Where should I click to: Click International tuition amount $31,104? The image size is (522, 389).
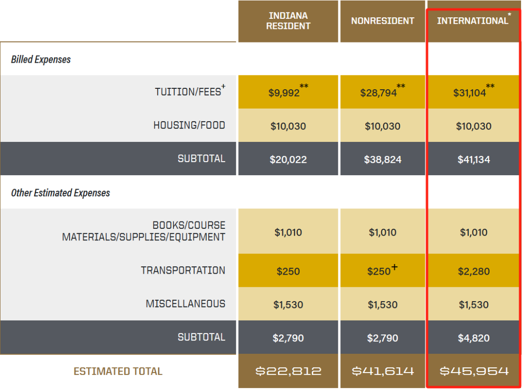(x=470, y=93)
